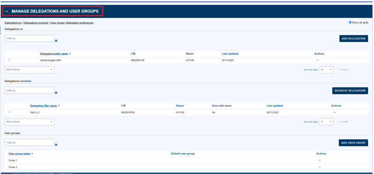The height and width of the screenshot is (174, 374).
Task: Click the Auto add users value No
Action: tap(213, 113)
